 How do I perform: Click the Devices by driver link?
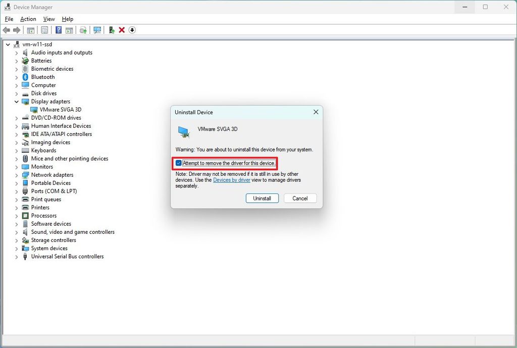232,180
